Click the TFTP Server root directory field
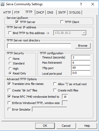 [39, 46]
